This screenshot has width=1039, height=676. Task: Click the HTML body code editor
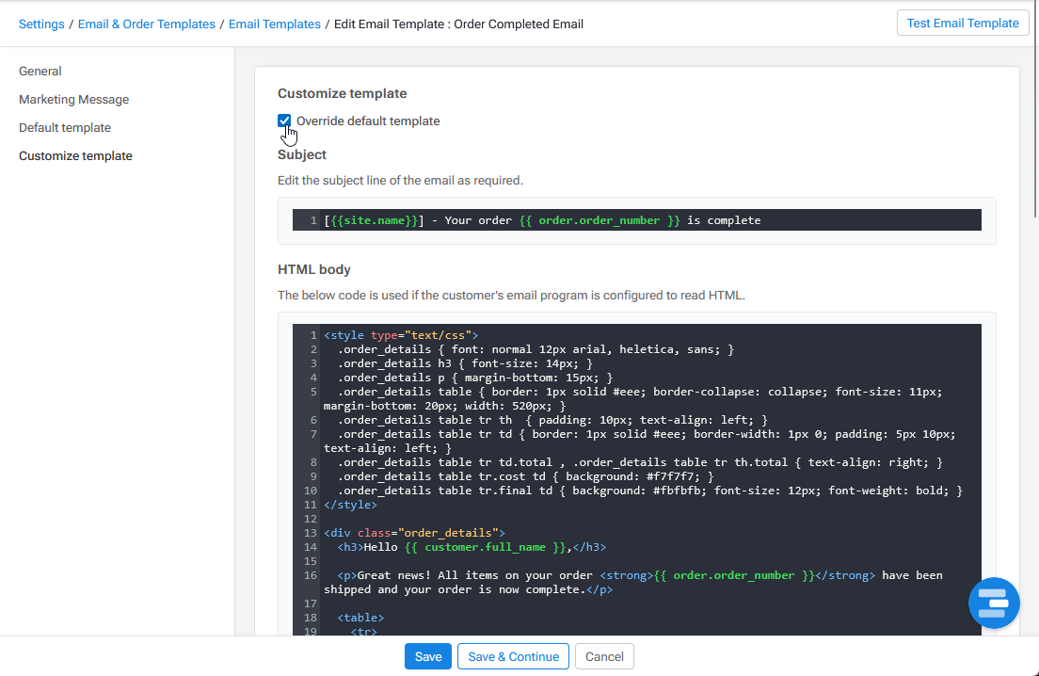pos(637,480)
